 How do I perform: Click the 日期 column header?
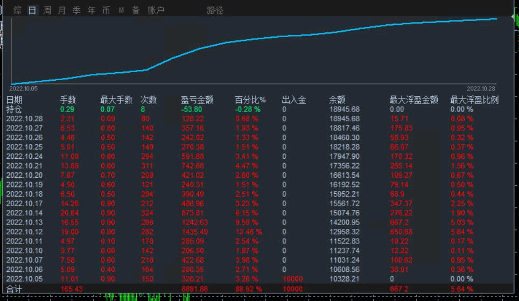pos(15,100)
